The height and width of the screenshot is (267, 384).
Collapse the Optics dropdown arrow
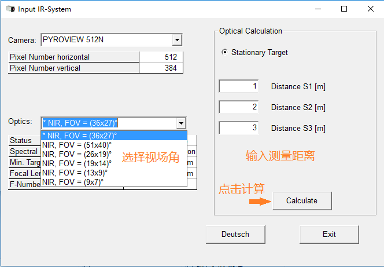pos(181,123)
